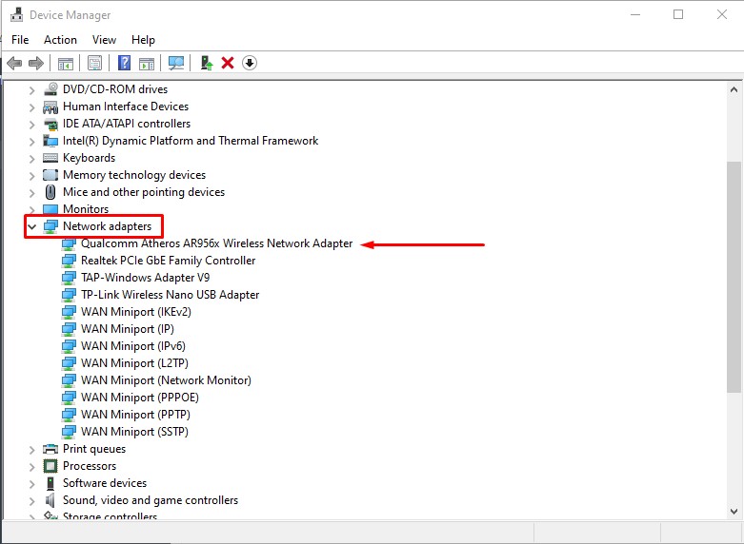Click the mouse icon beside Mice and pointing devices
Viewport: 744px width, 544px height.
click(50, 192)
